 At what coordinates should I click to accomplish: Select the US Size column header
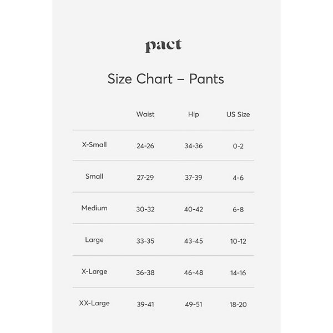pyautogui.click(x=238, y=114)
